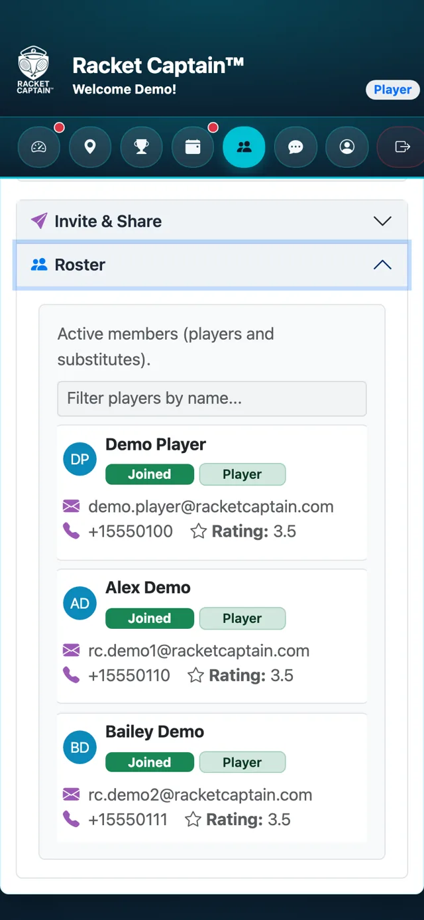The height and width of the screenshot is (920, 424).
Task: Expand the Invite & Share chevron
Action: coord(382,221)
